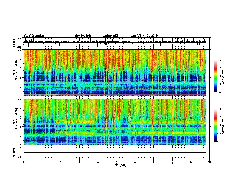The width and height of the screenshot is (236, 182).
Task: Click the "8" kHz tick on ch.1 spectrogram axis
Action: tap(21, 59)
